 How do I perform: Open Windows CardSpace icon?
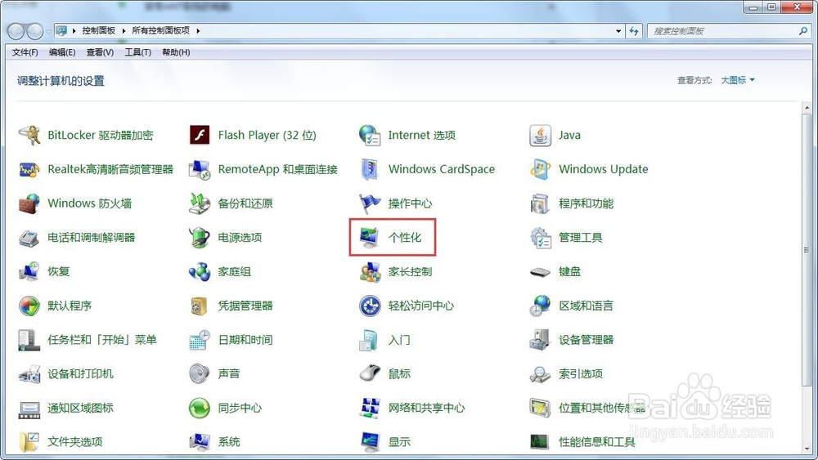click(370, 169)
